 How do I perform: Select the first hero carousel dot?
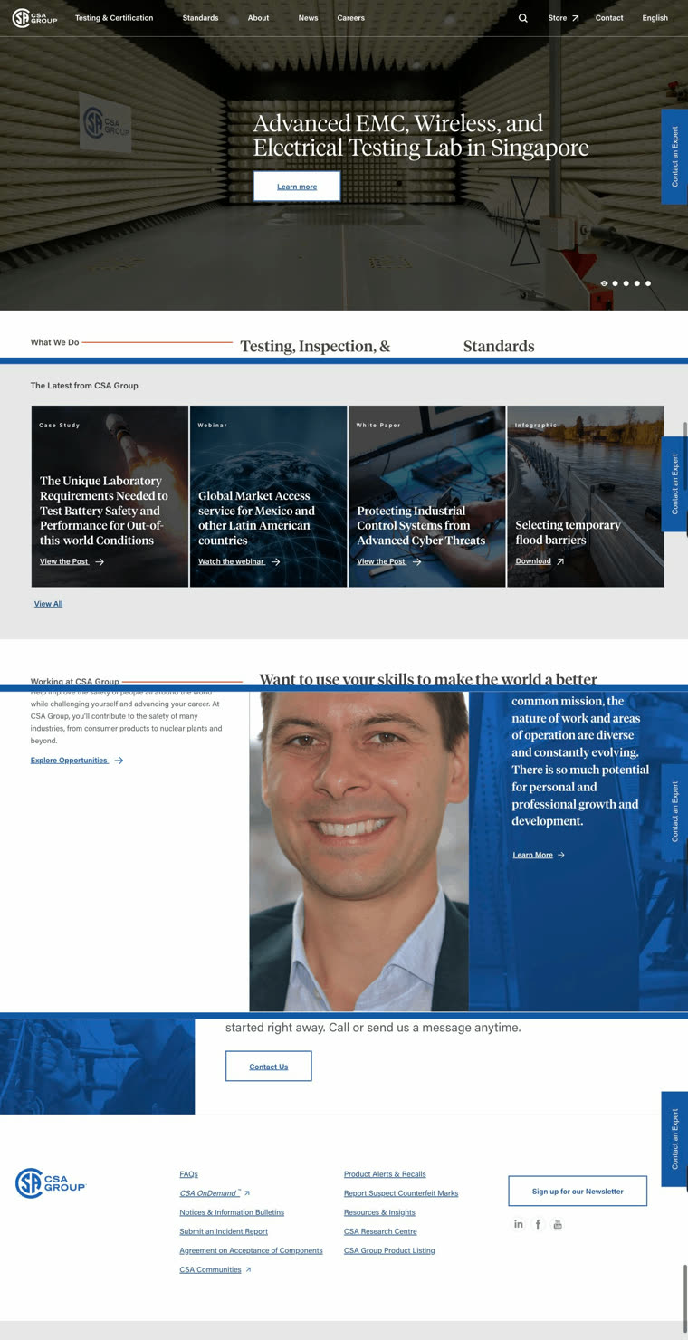pyautogui.click(x=605, y=283)
